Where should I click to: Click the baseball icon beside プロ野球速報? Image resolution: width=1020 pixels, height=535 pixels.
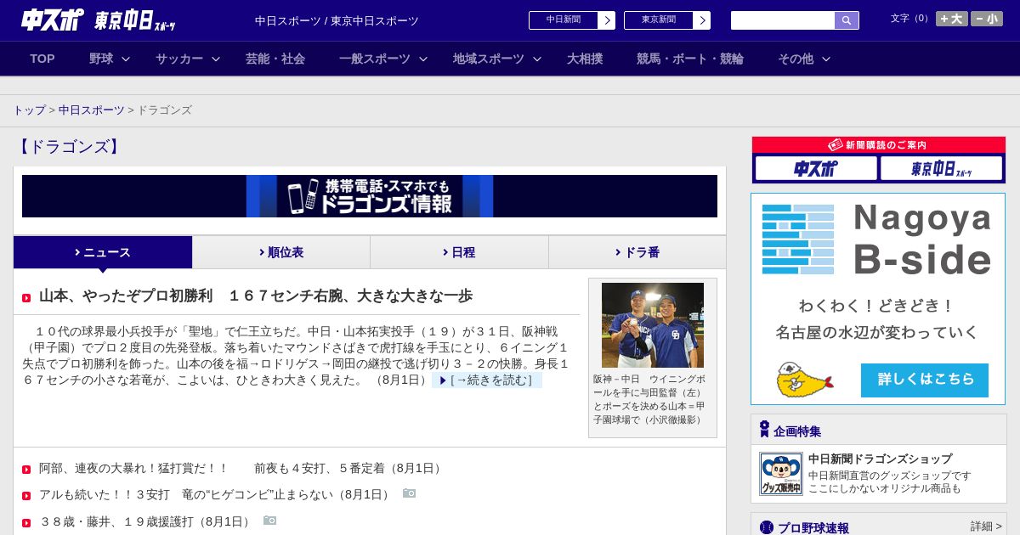coord(767,527)
